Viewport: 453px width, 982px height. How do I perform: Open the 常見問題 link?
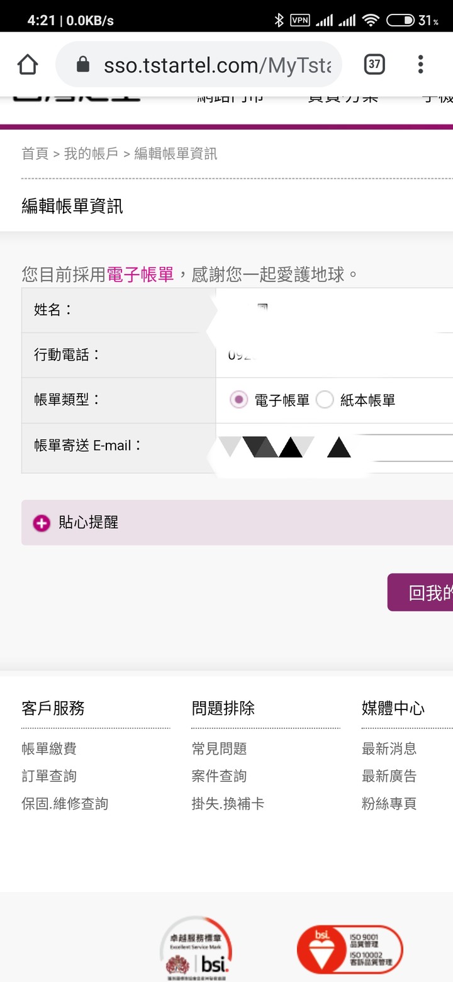point(219,748)
